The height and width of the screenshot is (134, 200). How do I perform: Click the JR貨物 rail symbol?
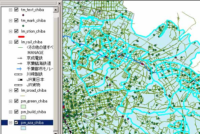point(18,85)
